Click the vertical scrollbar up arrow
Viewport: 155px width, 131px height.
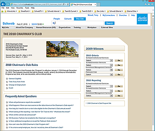pyautogui.click(x=153, y=16)
